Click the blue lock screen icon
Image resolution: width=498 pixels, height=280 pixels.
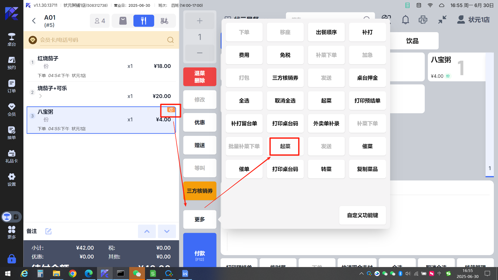[11, 259]
